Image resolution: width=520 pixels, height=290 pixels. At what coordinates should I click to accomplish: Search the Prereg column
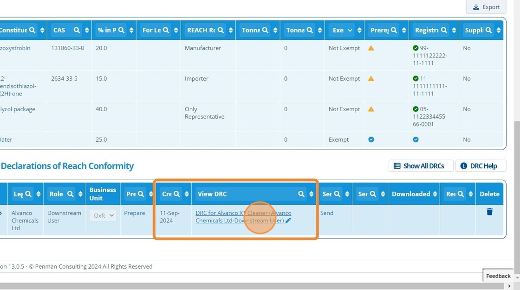pos(394,30)
